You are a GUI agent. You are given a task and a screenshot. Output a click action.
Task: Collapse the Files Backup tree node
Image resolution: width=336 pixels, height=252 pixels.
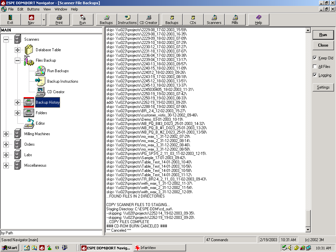click(x=18, y=60)
